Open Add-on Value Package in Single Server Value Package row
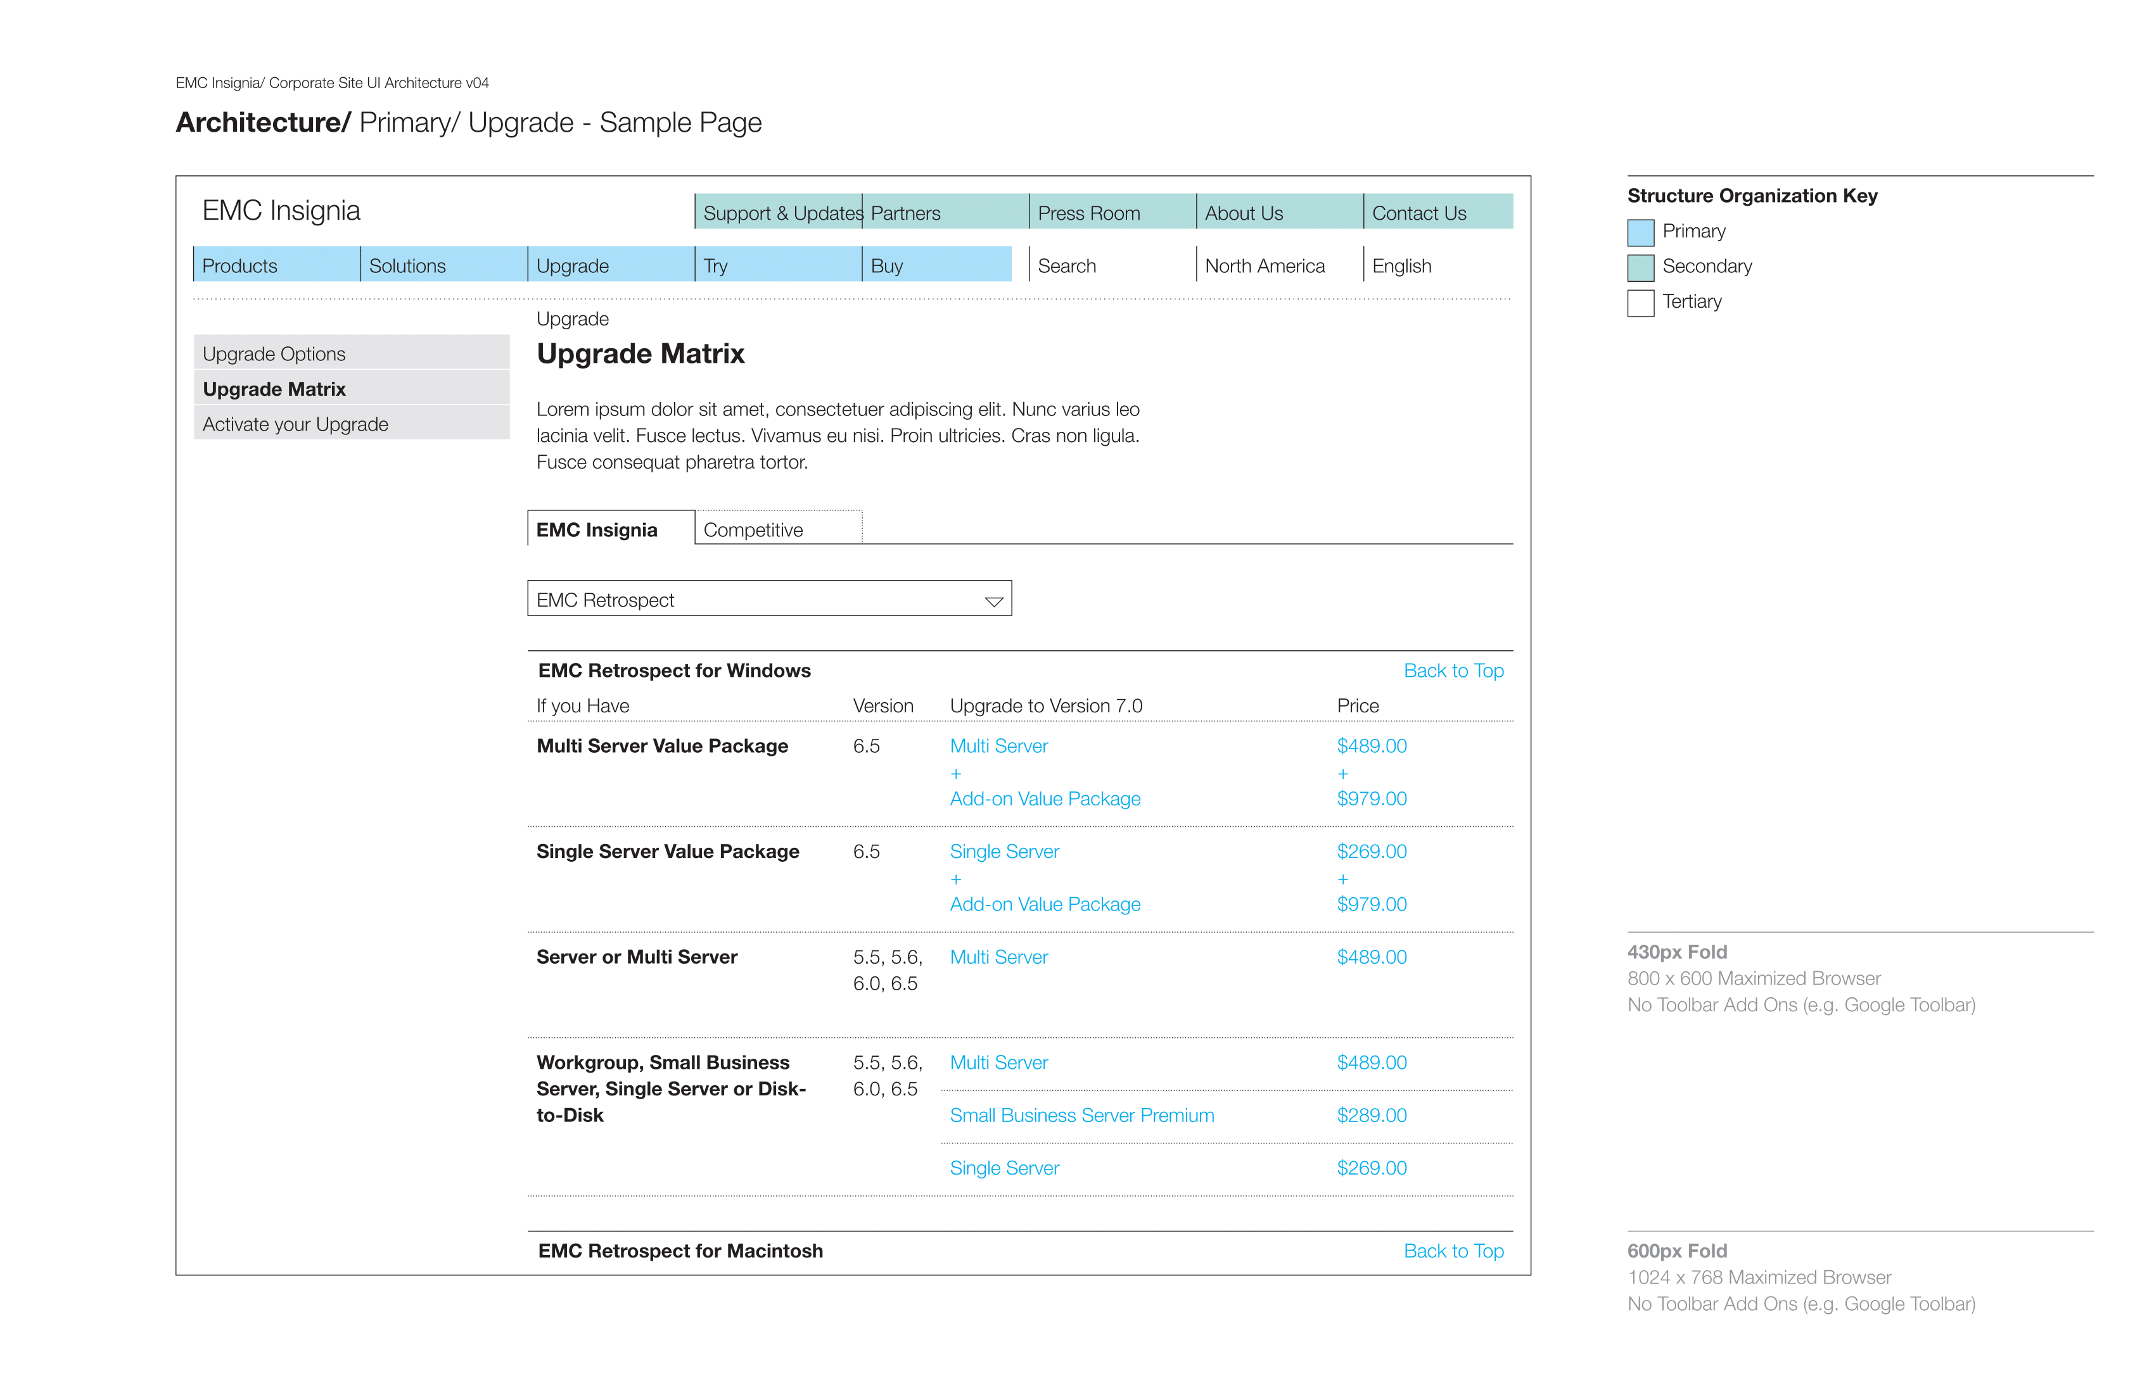This screenshot has height=1393, width=2154. tap(1045, 905)
